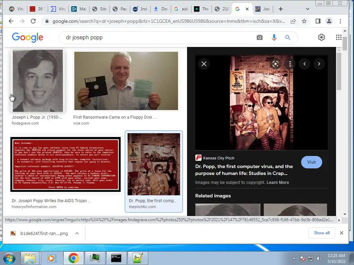Click the Google logo
The width and height of the screenshot is (354, 265).
(x=28, y=37)
